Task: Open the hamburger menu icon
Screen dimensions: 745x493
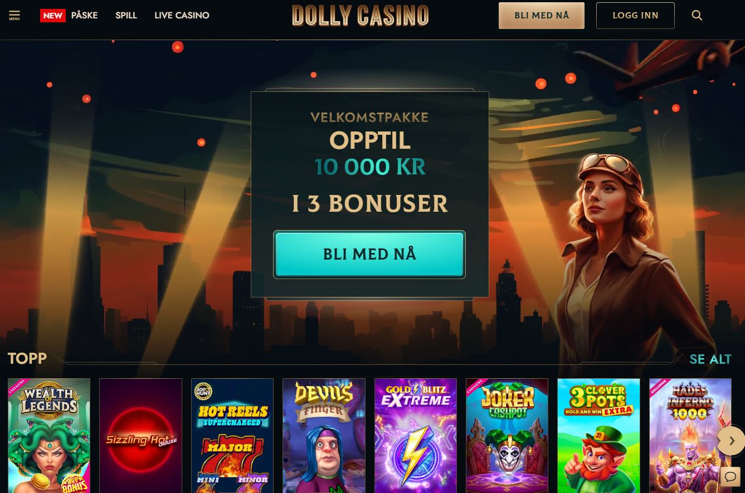Action: click(14, 15)
